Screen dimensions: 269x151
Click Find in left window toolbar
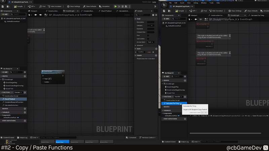pyautogui.click(x=42, y=6)
